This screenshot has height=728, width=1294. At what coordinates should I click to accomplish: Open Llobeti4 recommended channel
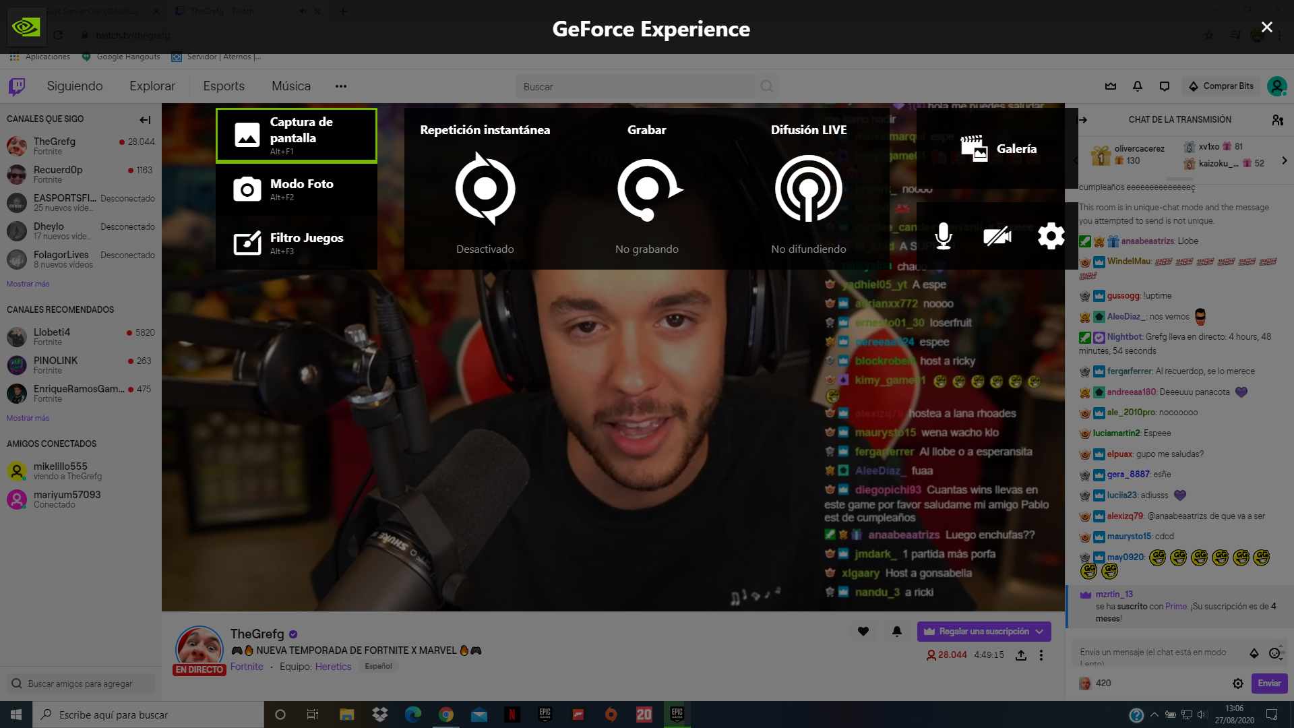pos(81,336)
